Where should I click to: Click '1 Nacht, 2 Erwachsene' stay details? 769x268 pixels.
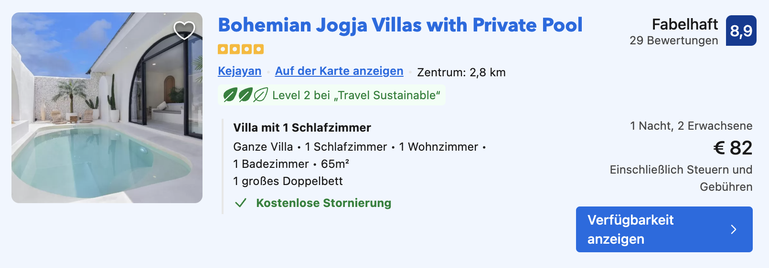click(x=691, y=126)
